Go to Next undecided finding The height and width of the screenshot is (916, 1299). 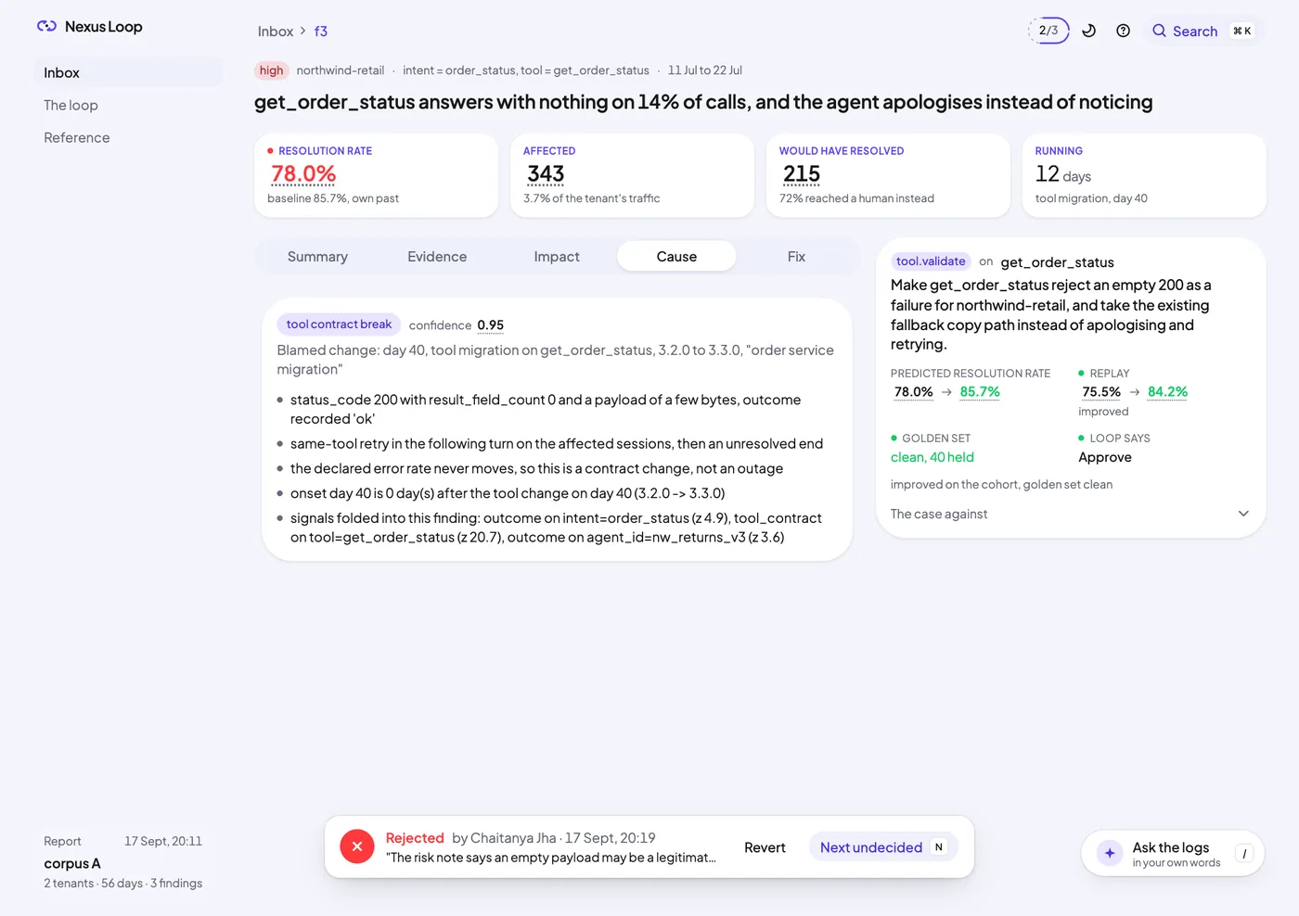(x=883, y=847)
